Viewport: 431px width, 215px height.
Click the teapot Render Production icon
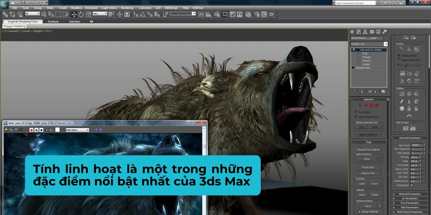coord(272,15)
